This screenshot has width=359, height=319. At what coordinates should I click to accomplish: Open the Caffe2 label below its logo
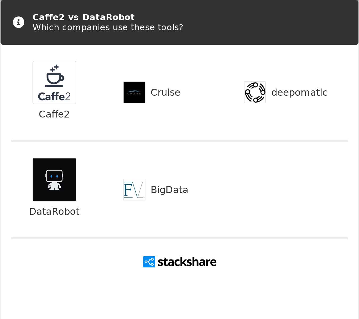point(54,114)
